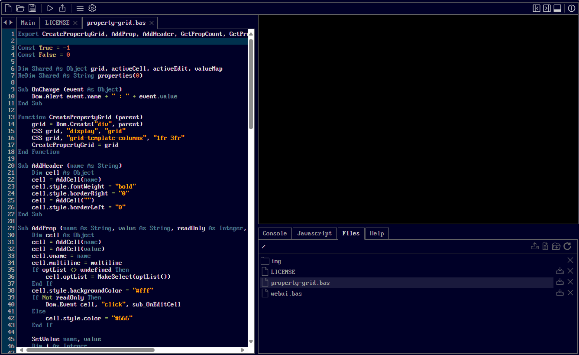Close the property-grid.bas editor tab
The width and height of the screenshot is (579, 355).
152,23
